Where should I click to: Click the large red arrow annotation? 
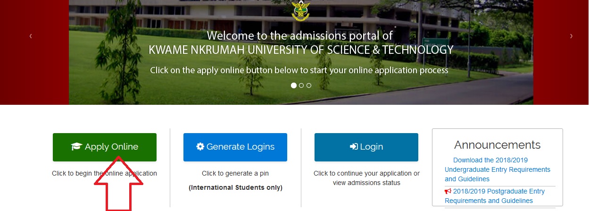pos(118,184)
